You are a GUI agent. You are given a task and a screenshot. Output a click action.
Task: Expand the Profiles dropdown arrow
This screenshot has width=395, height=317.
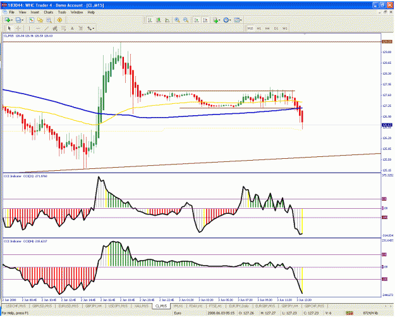[23, 20]
